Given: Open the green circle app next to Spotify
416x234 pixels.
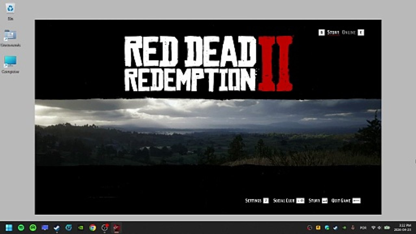Looking at the screenshot, I should 33,227.
